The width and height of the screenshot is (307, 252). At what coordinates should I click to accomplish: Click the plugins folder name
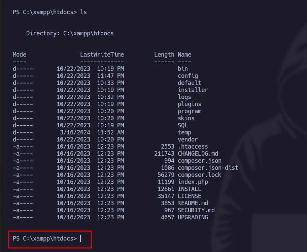190,104
